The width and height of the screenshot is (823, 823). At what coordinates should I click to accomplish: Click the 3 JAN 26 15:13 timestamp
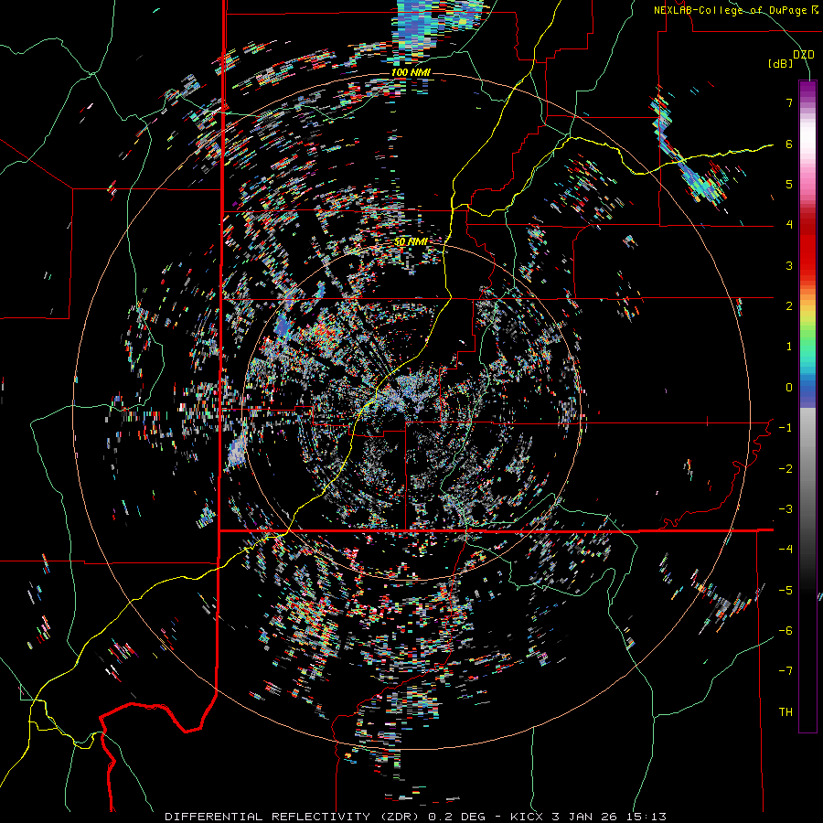(609, 817)
